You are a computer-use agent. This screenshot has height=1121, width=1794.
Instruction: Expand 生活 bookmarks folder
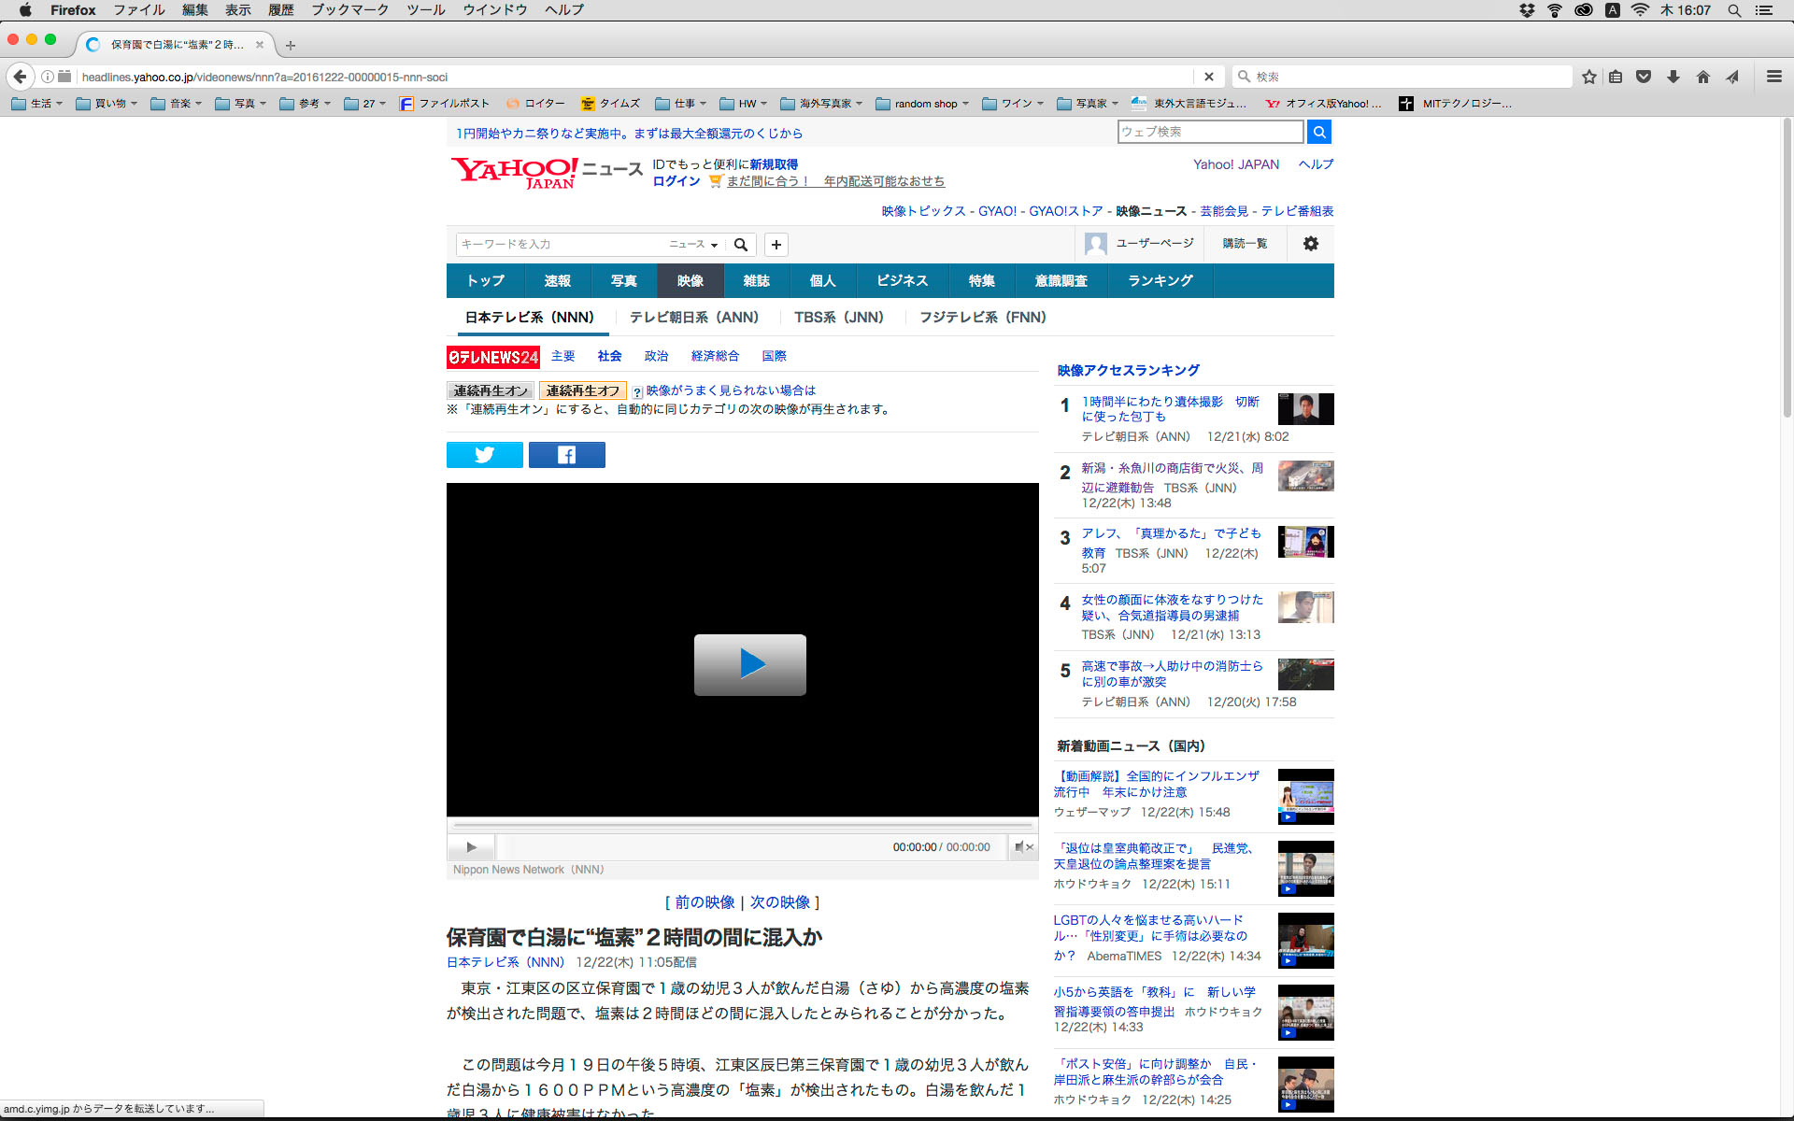[x=38, y=104]
